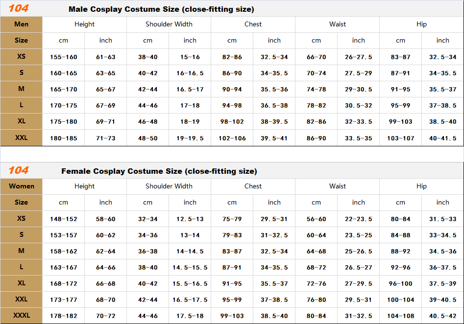Click the men's XS height cell 155-160
The image size is (464, 324).
pos(63,57)
